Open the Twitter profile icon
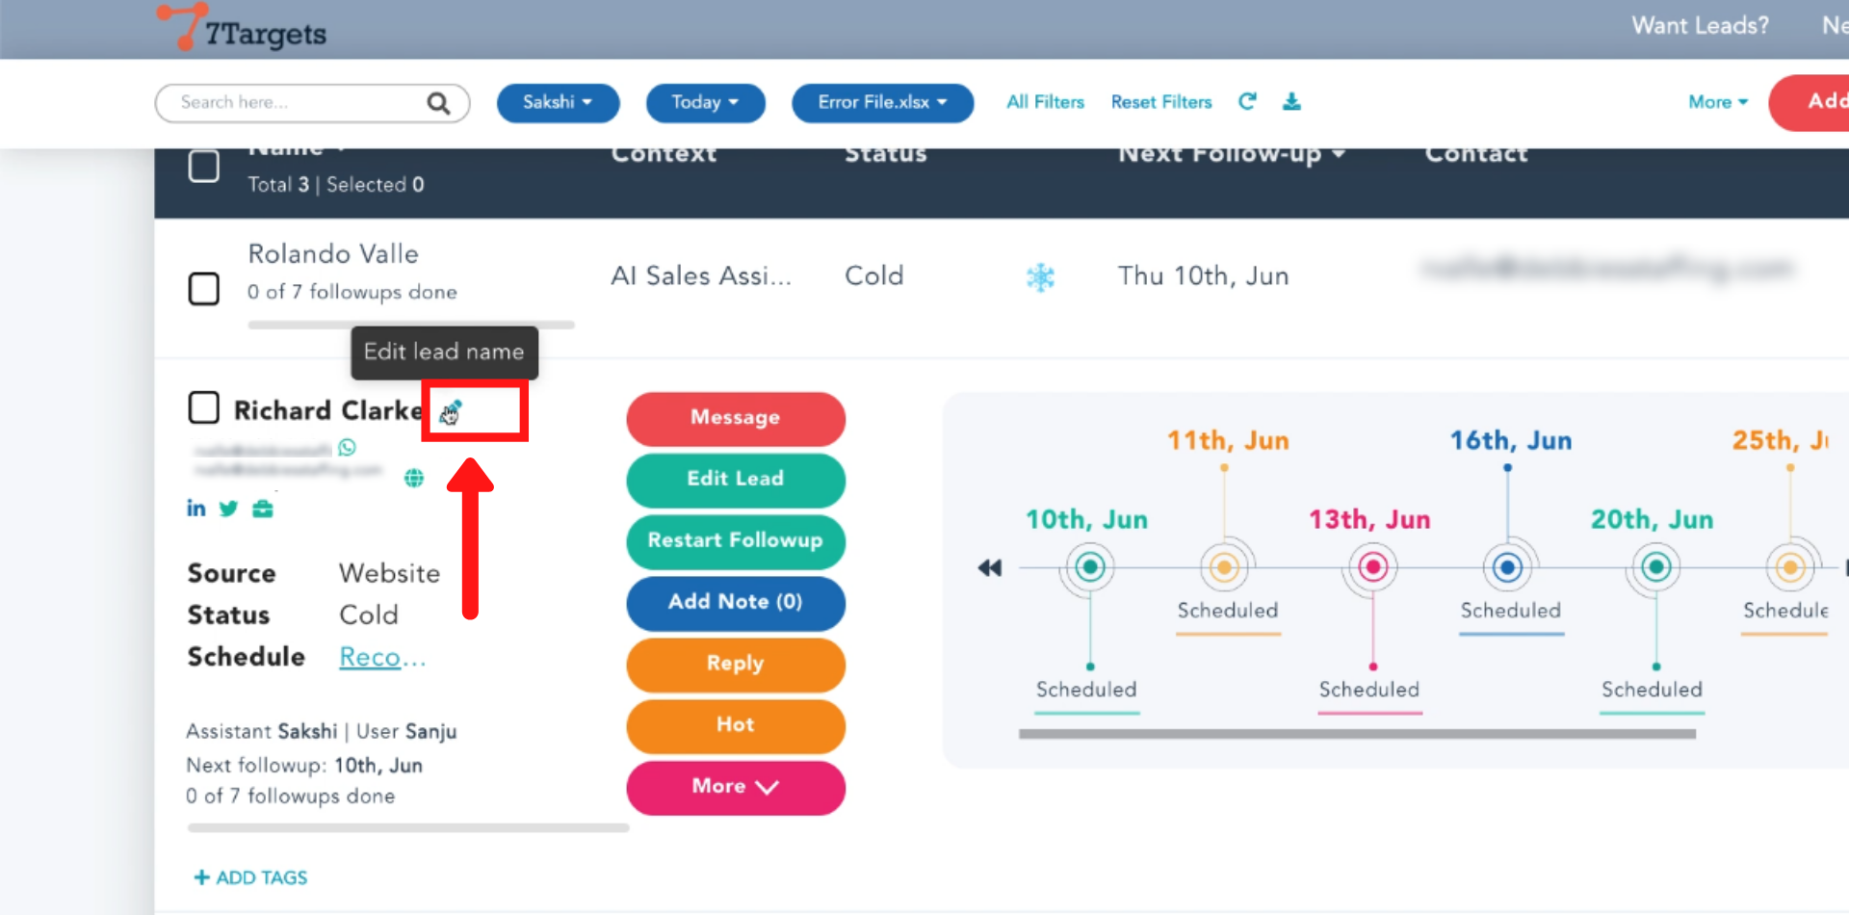This screenshot has height=915, width=1849. click(228, 509)
